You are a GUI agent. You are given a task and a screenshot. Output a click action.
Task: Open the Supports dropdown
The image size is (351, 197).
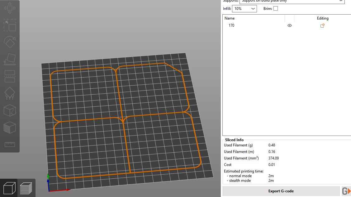[x=292, y=1]
